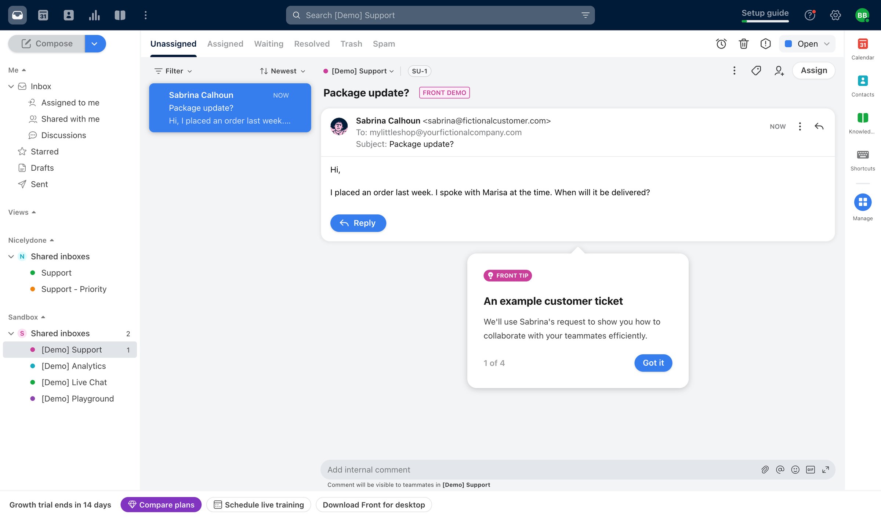Open the Settings gear icon
881x518 pixels.
pos(835,15)
